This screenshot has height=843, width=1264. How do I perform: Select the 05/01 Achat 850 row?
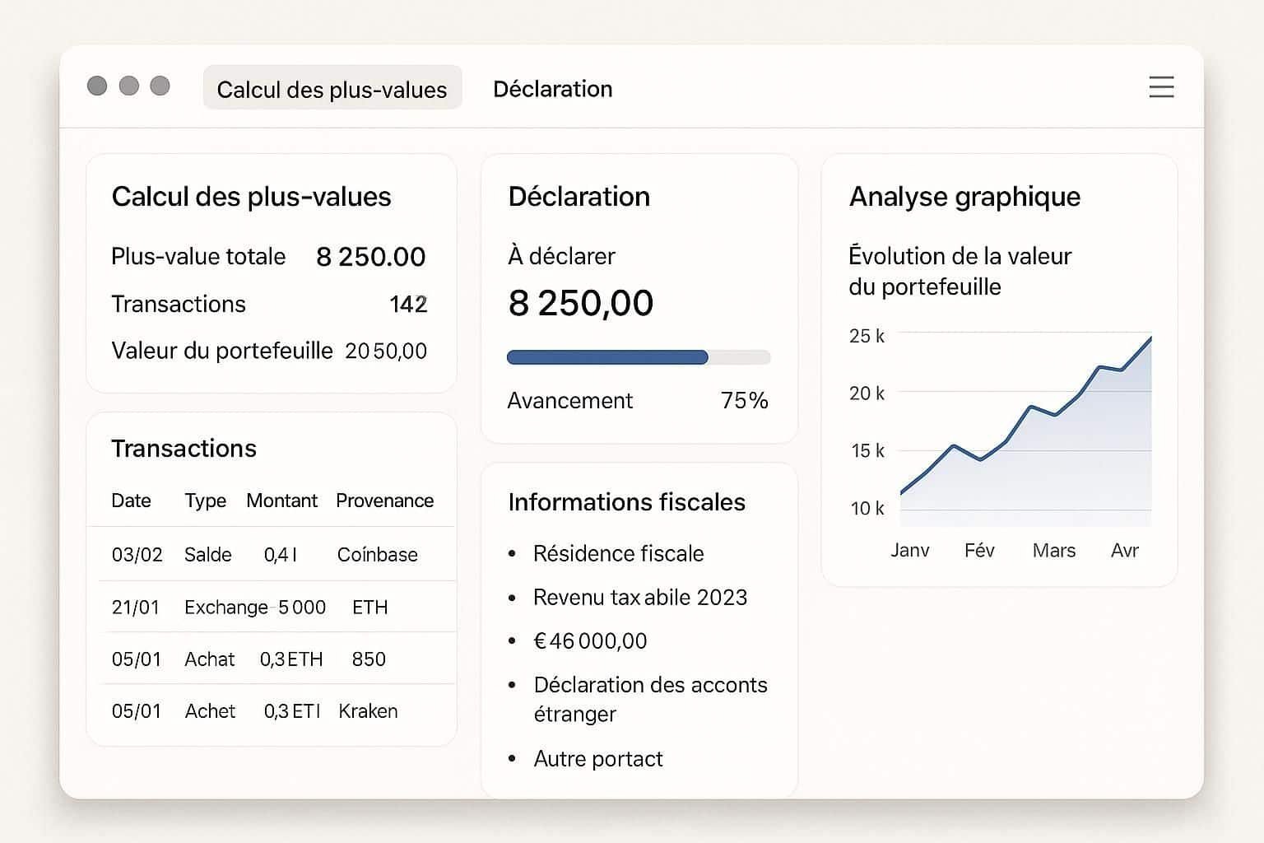click(x=271, y=659)
